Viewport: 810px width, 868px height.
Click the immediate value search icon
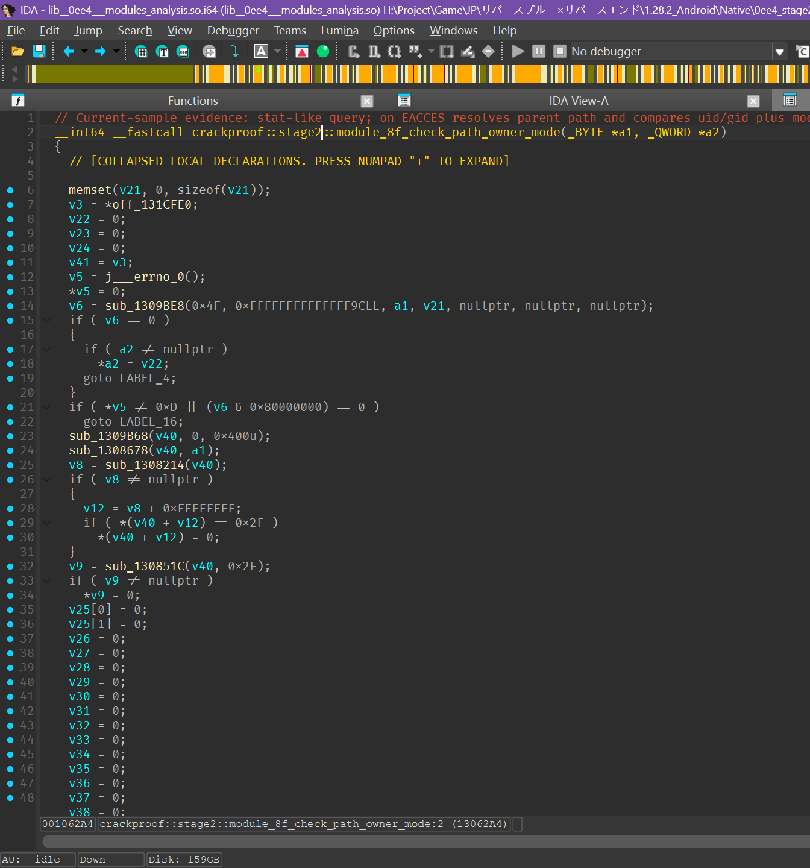click(142, 52)
